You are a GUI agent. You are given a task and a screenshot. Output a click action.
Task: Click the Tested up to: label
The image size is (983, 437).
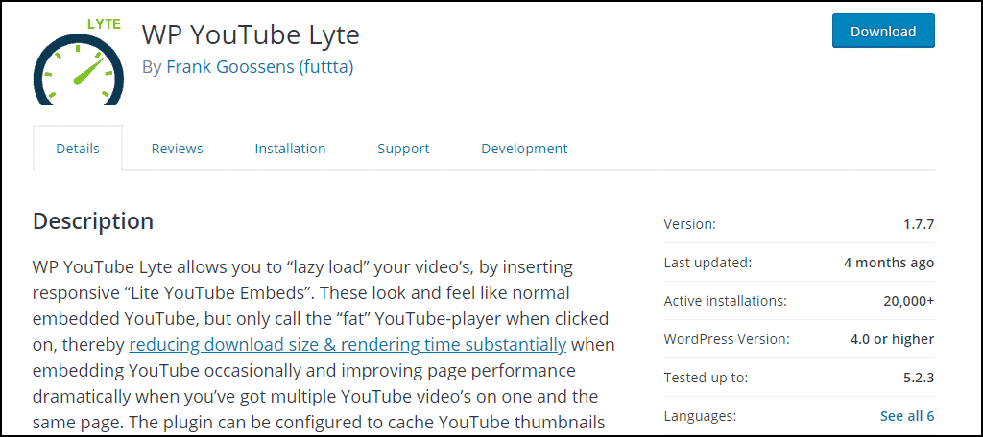coord(706,379)
